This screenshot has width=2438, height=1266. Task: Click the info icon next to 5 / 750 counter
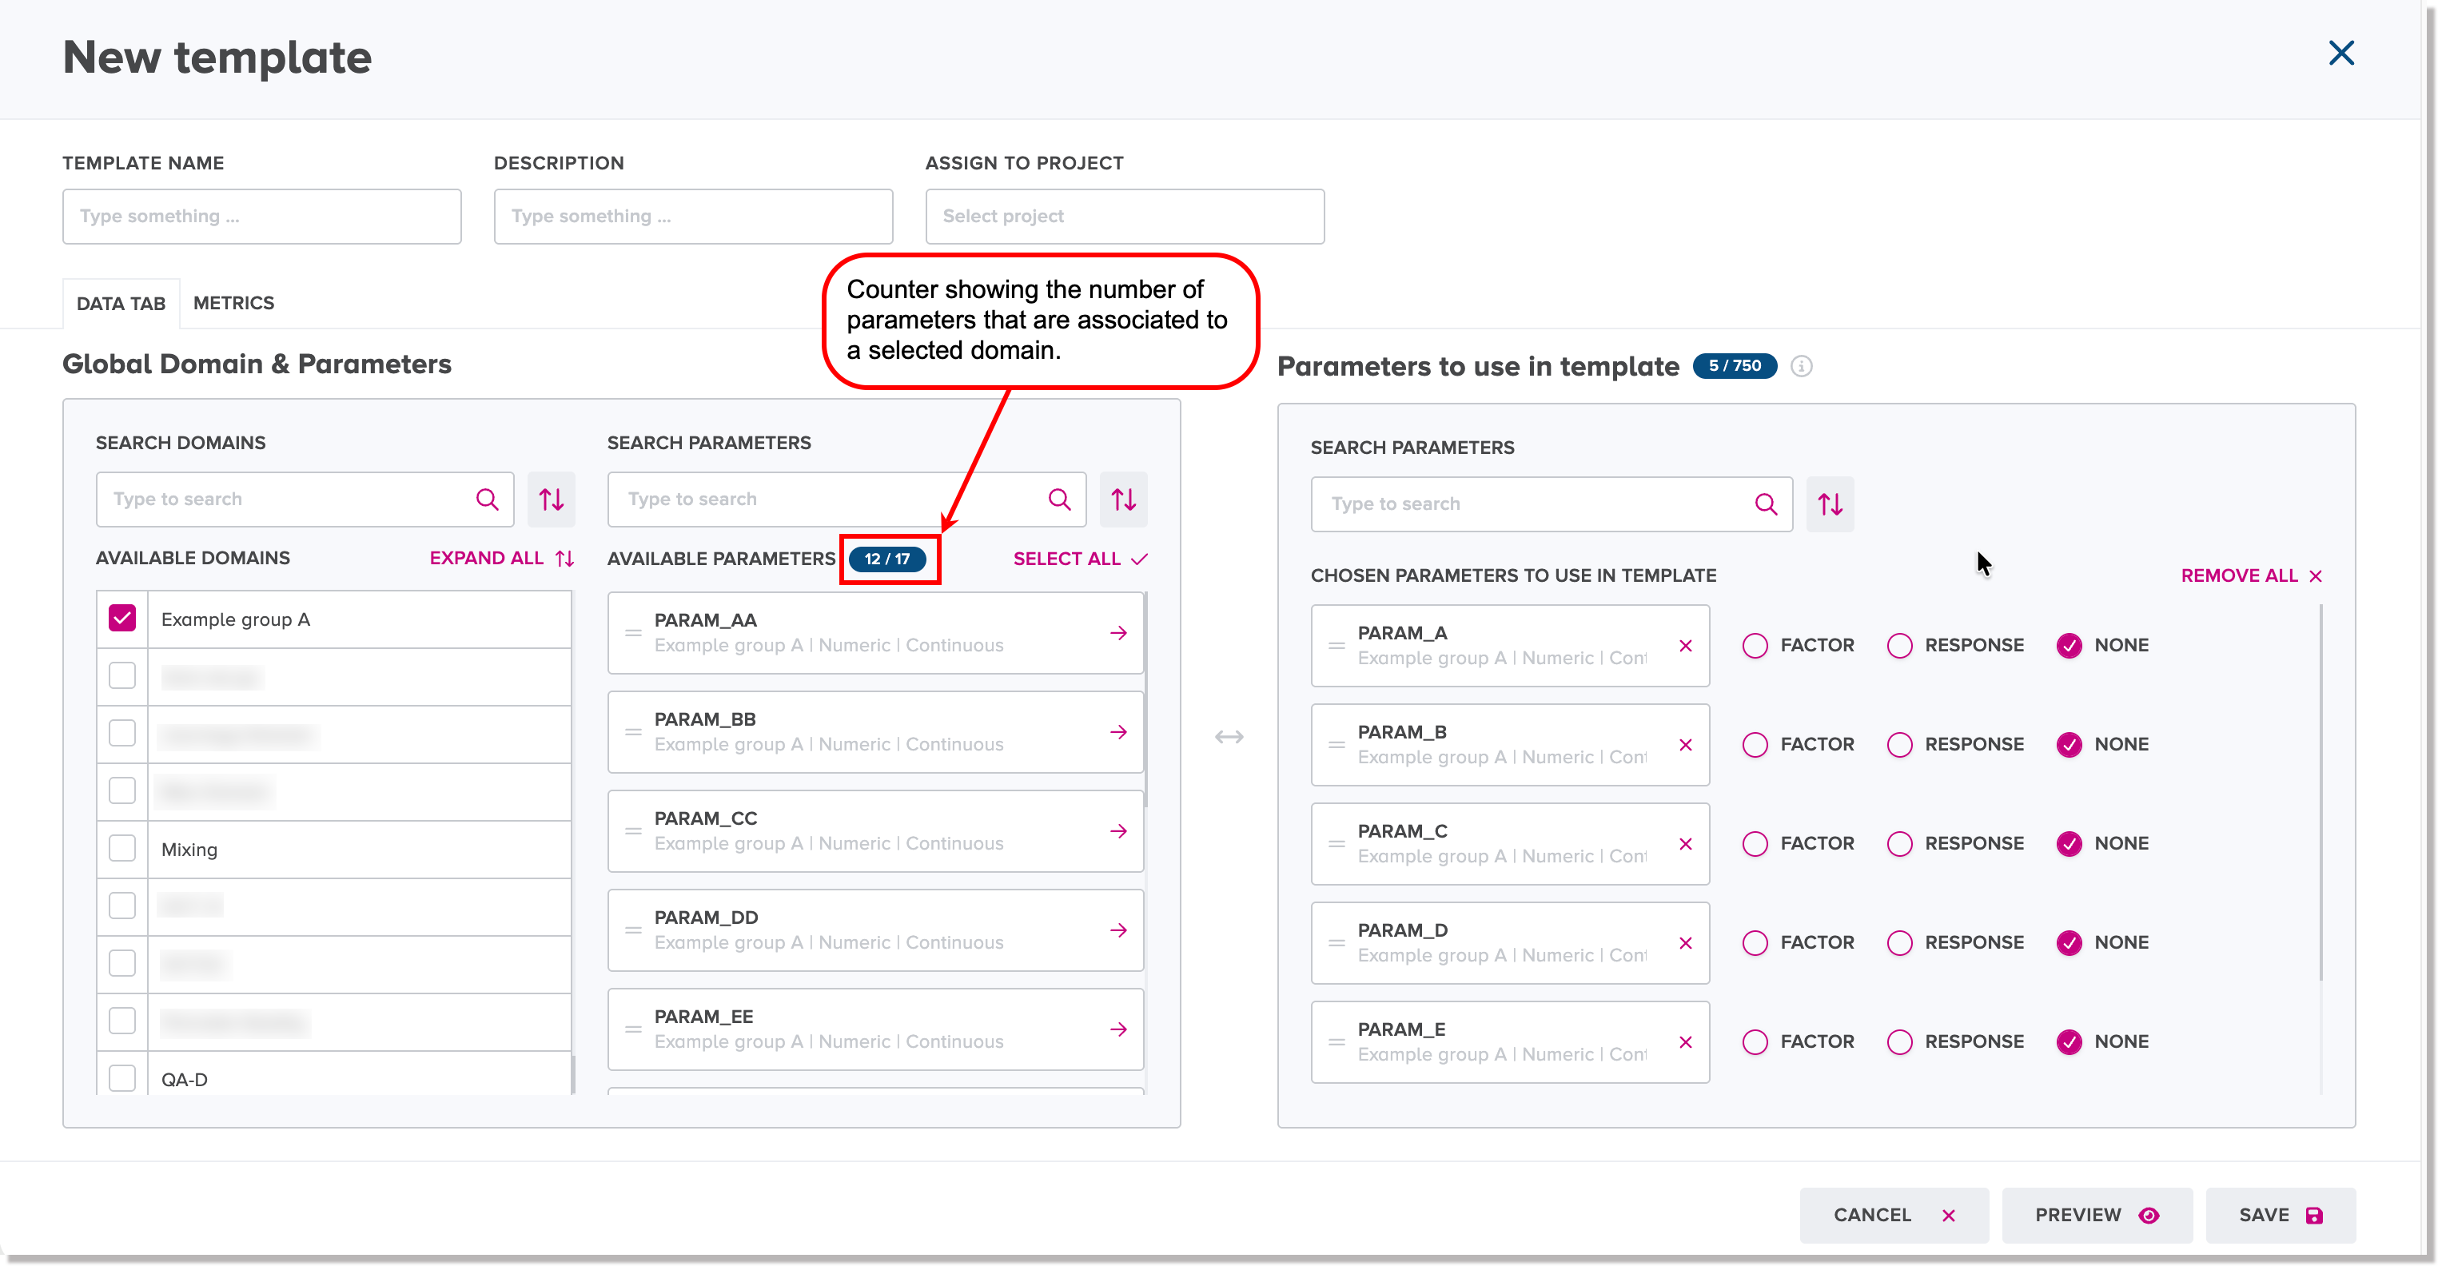pos(1801,366)
